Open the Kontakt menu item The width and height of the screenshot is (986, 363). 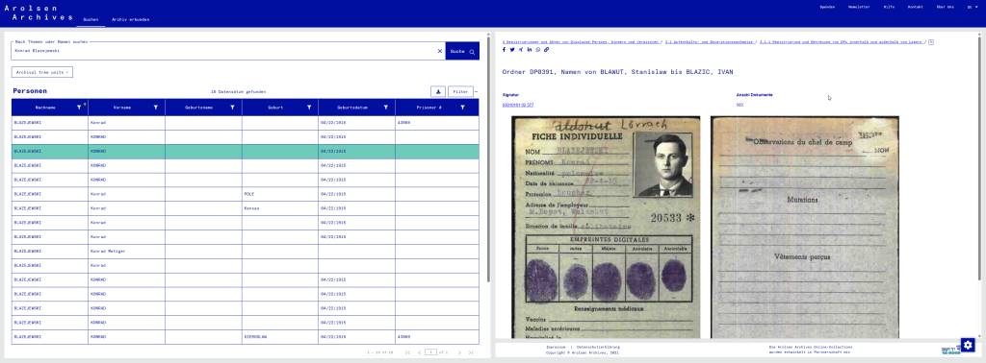coord(915,7)
